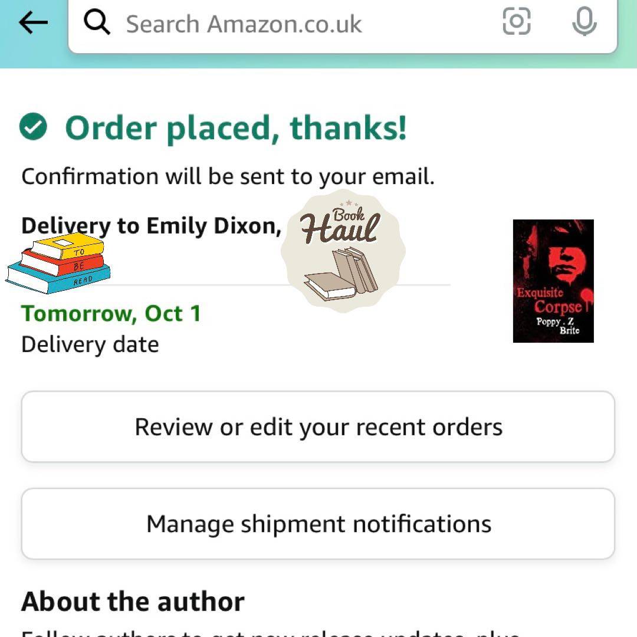Click the Confirmation will be sent message
The width and height of the screenshot is (637, 637).
pos(228,177)
